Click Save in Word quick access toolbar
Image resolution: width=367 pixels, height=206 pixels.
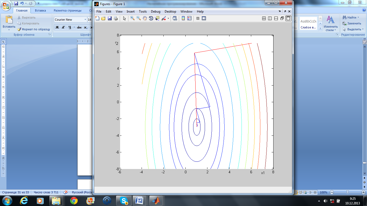pos(16,3)
